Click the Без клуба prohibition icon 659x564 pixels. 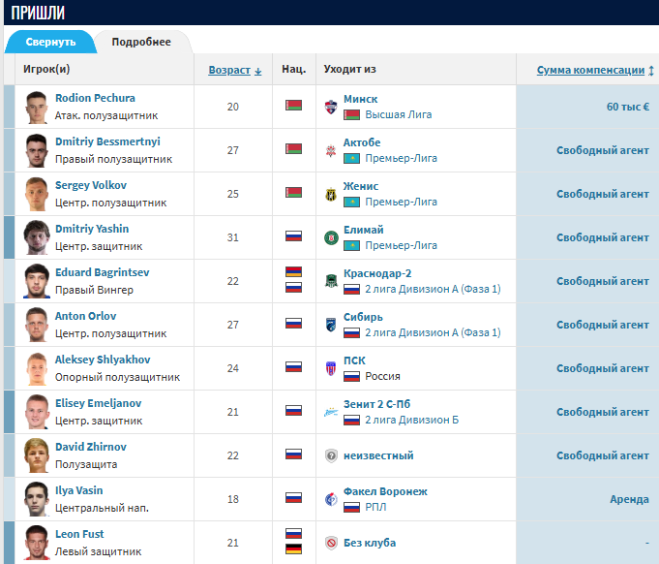(x=331, y=543)
